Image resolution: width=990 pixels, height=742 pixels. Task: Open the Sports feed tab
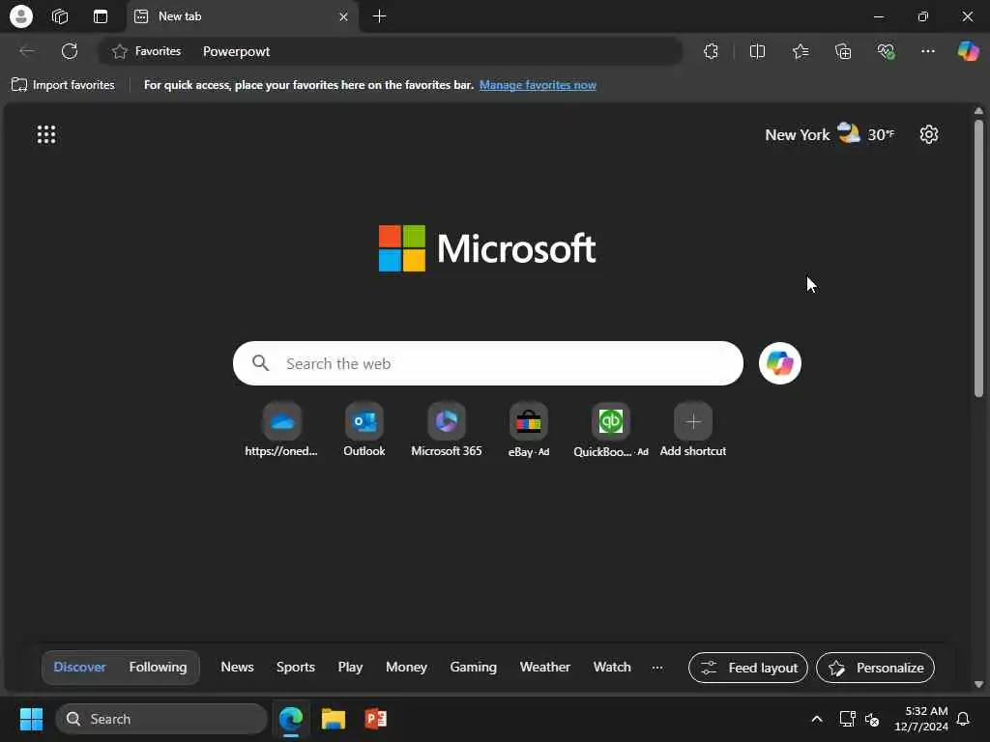click(296, 667)
